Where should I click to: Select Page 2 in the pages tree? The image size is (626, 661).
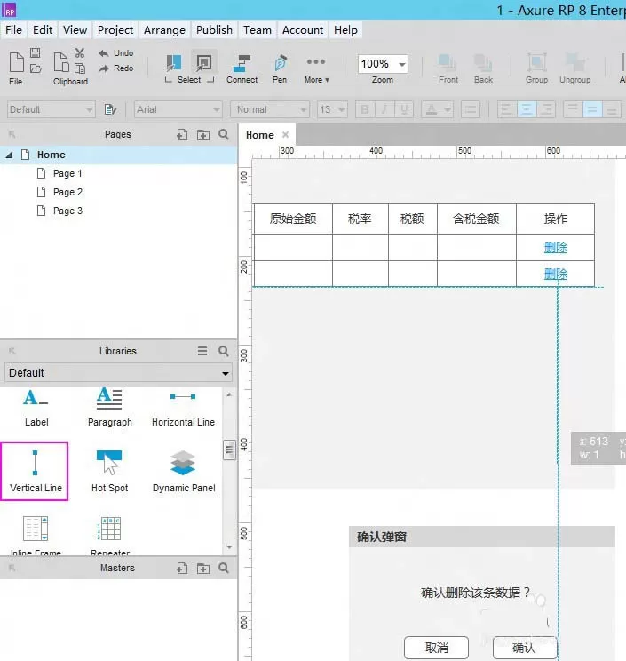[x=67, y=192]
